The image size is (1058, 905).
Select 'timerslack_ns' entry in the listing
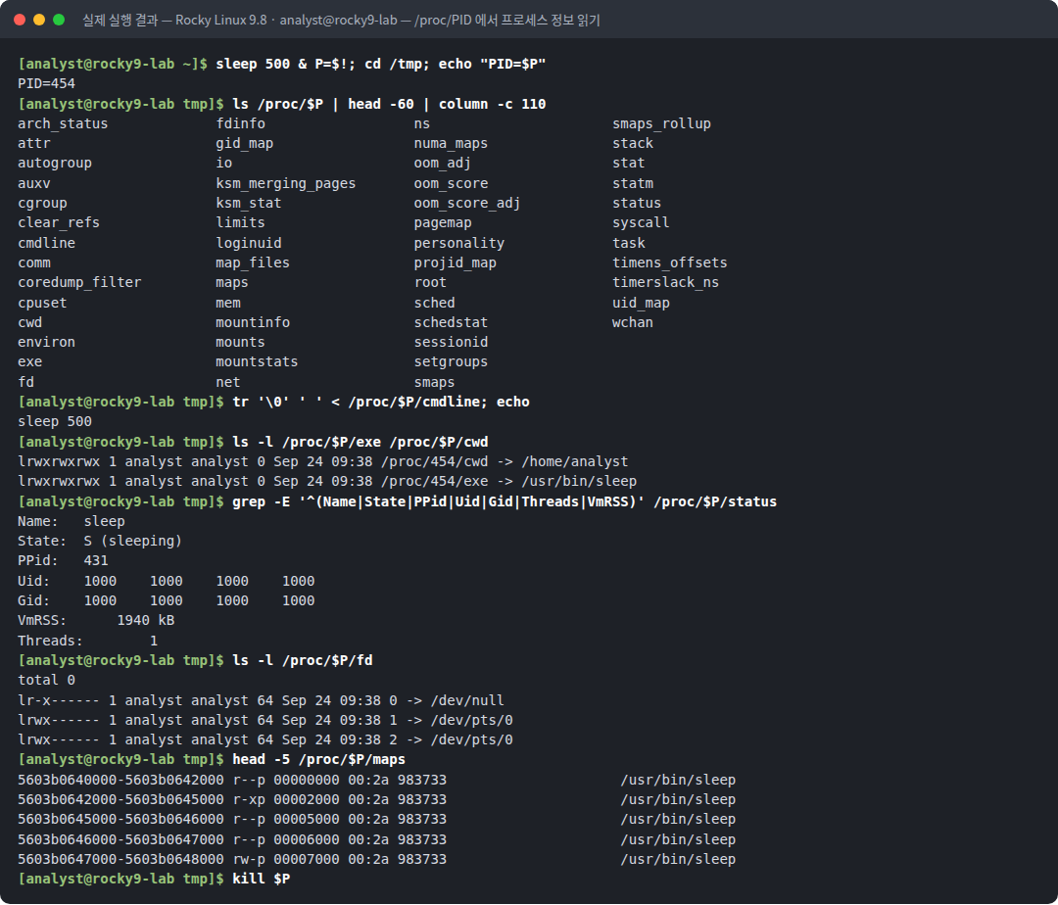[x=665, y=282]
